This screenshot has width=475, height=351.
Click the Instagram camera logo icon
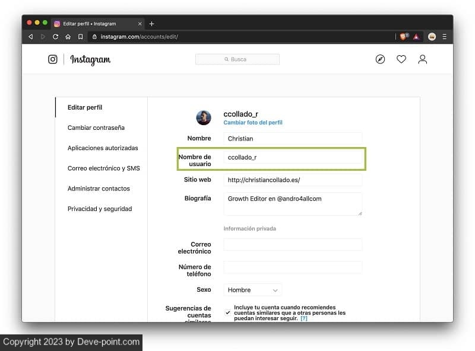(53, 59)
